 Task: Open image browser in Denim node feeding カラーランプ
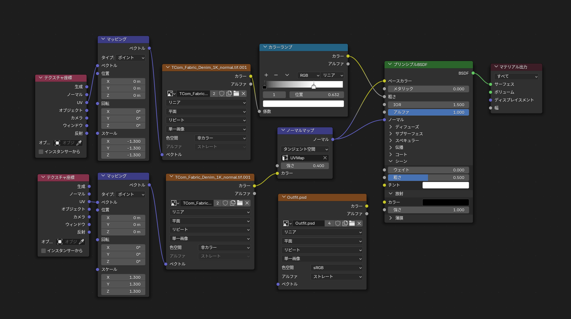tap(172, 94)
